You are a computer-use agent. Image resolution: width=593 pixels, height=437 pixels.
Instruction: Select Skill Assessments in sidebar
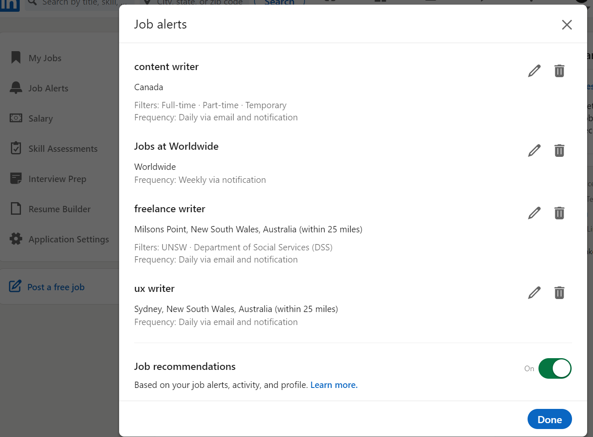point(63,149)
